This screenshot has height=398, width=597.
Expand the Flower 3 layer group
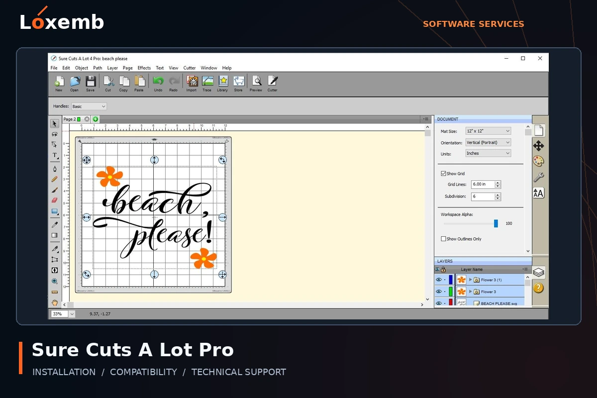pos(471,292)
